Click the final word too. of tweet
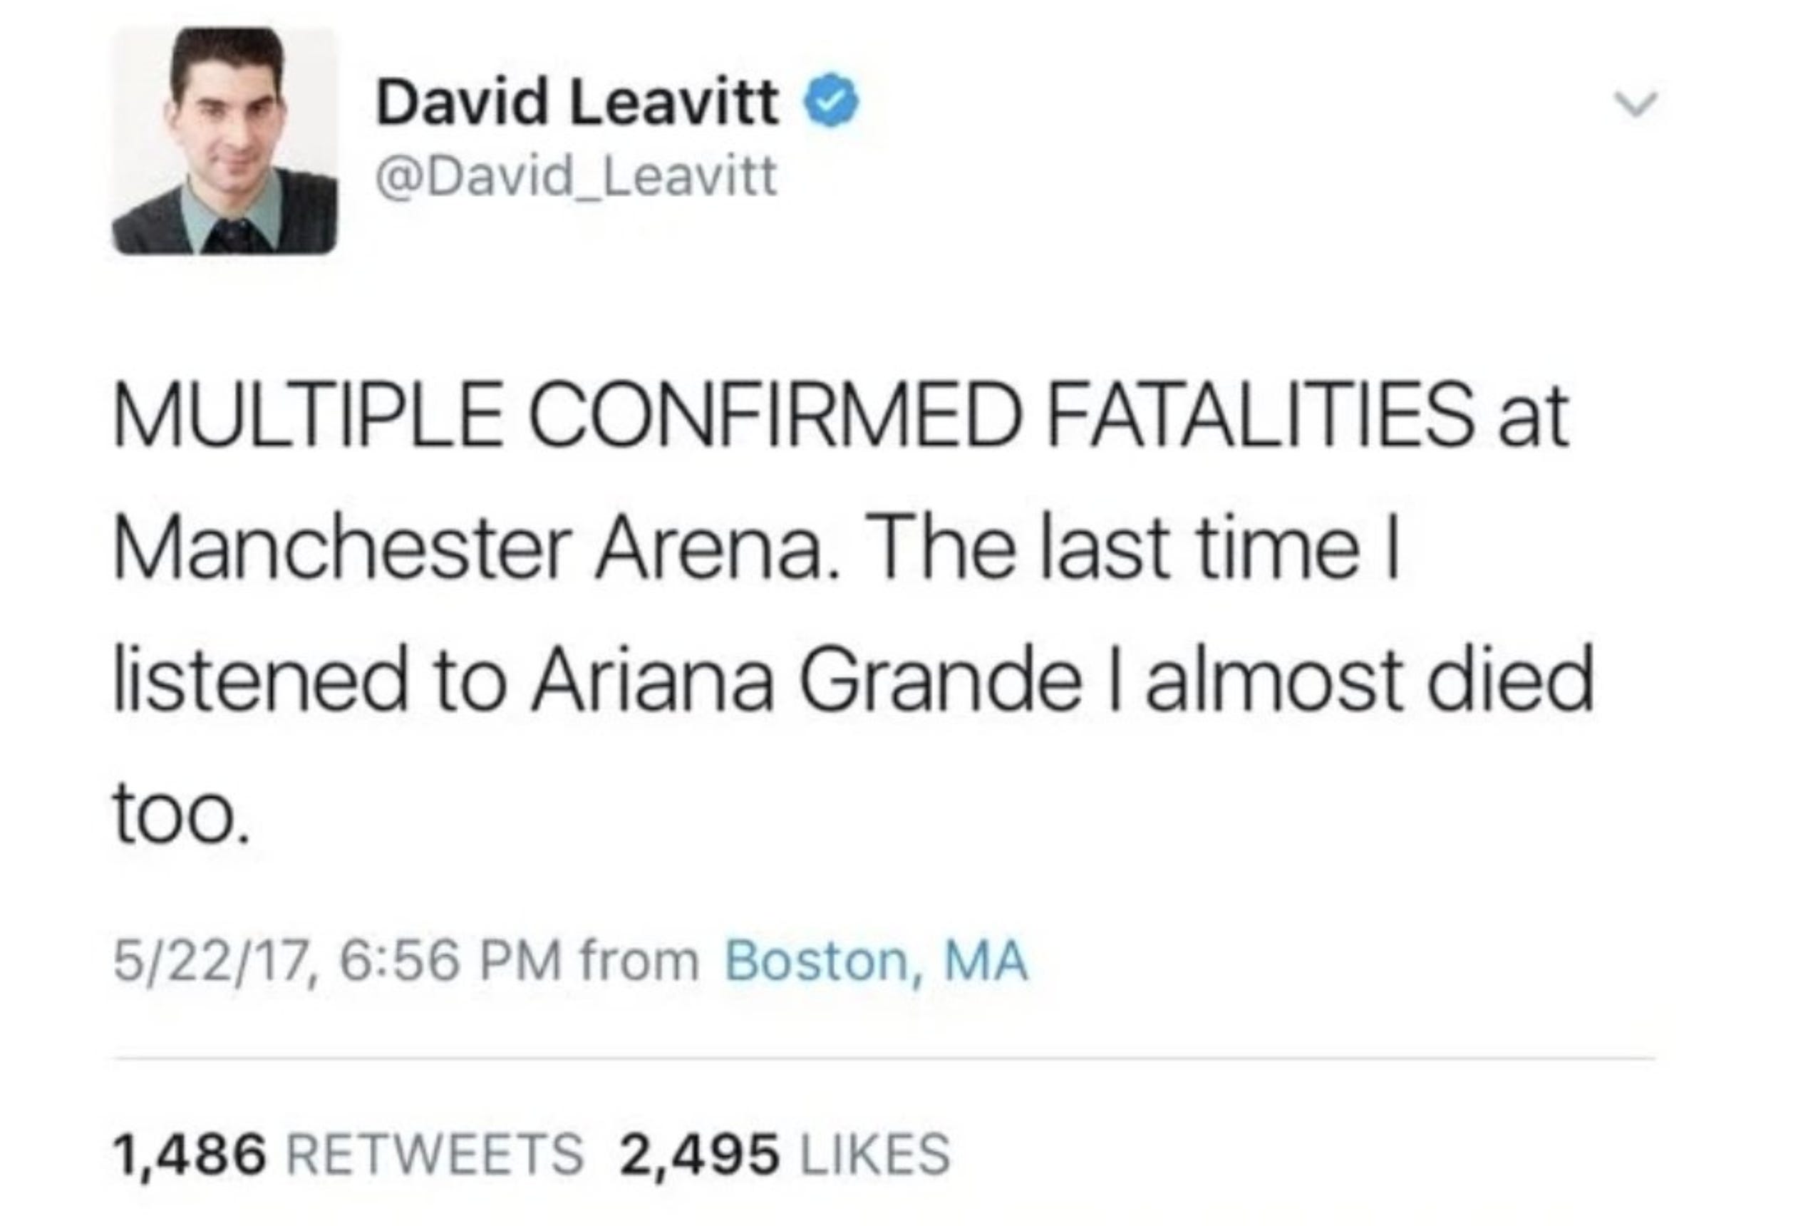This screenshot has width=1813, height=1226. (182, 813)
